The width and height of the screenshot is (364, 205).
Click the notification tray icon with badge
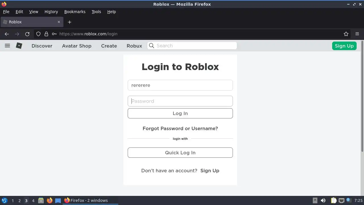[348, 200]
